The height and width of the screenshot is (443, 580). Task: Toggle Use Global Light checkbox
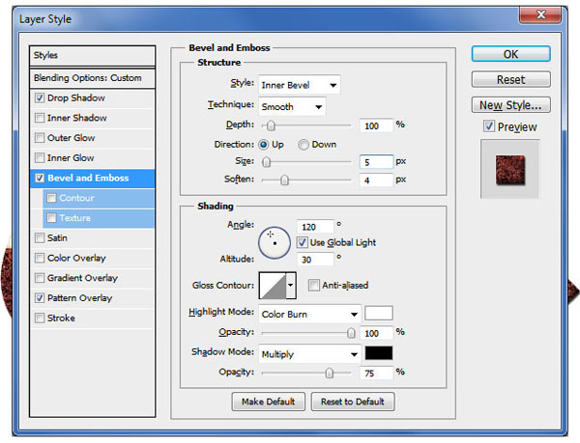coord(303,242)
